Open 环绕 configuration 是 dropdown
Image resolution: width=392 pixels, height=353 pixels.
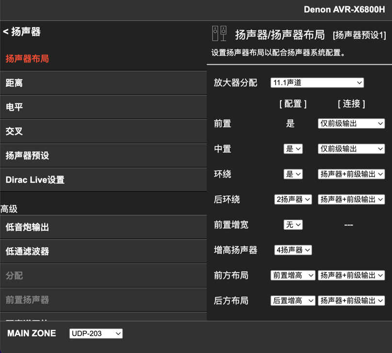(293, 174)
